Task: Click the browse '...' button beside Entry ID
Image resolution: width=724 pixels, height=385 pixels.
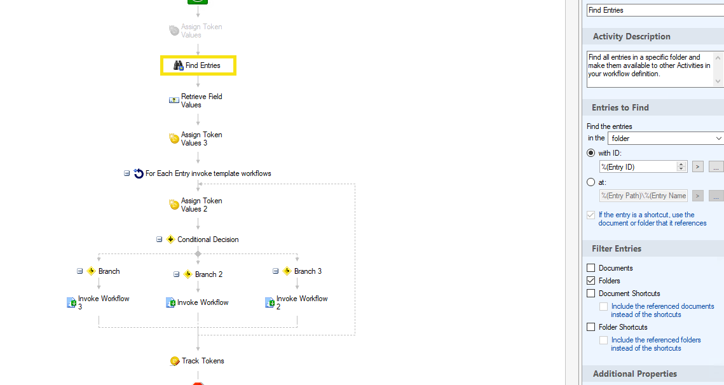Action: click(x=716, y=166)
